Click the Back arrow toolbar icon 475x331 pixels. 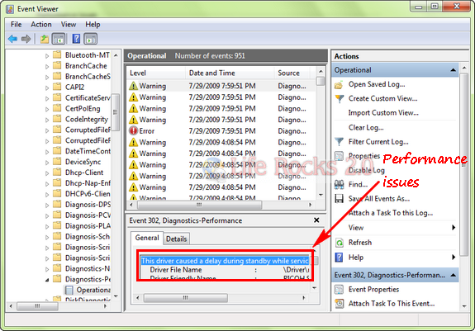click(12, 39)
